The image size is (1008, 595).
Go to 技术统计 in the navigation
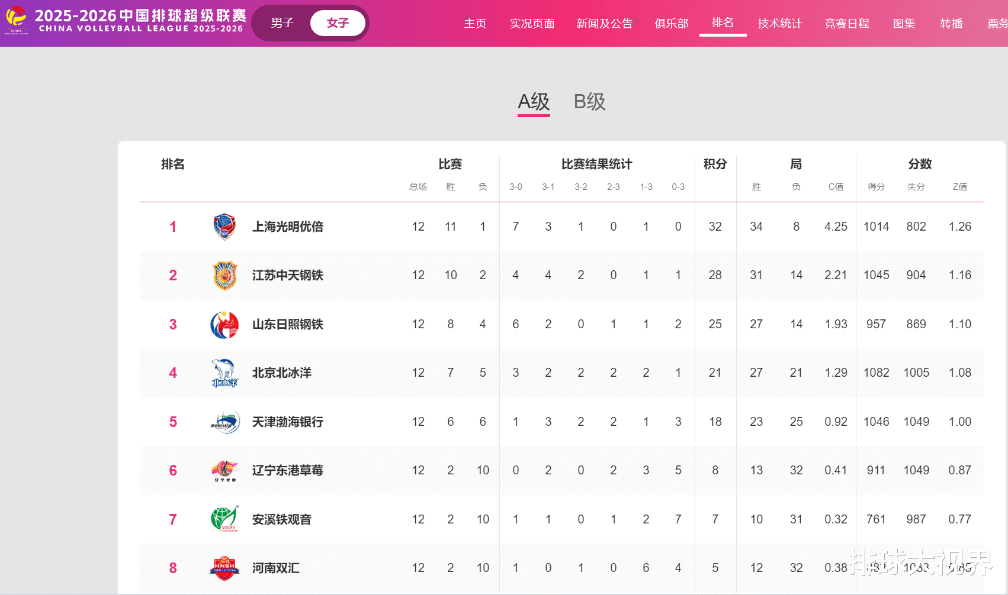pyautogui.click(x=779, y=24)
